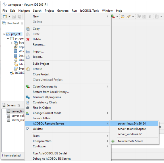Image resolution: width=164 pixels, height=163 pixels.
Task: Click the open folder toolbar icon
Action: pyautogui.click(x=123, y=16)
